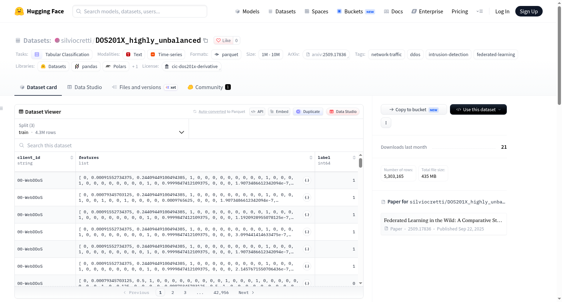Click the Time-series modality tag

point(166,54)
